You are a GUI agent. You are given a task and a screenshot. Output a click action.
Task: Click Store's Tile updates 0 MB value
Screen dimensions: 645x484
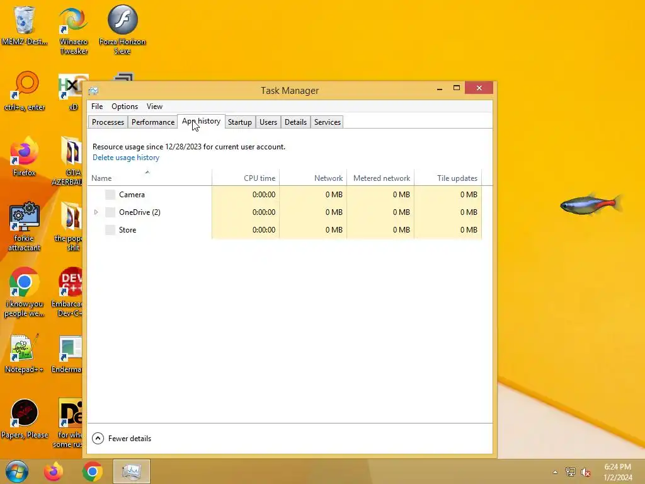point(469,230)
